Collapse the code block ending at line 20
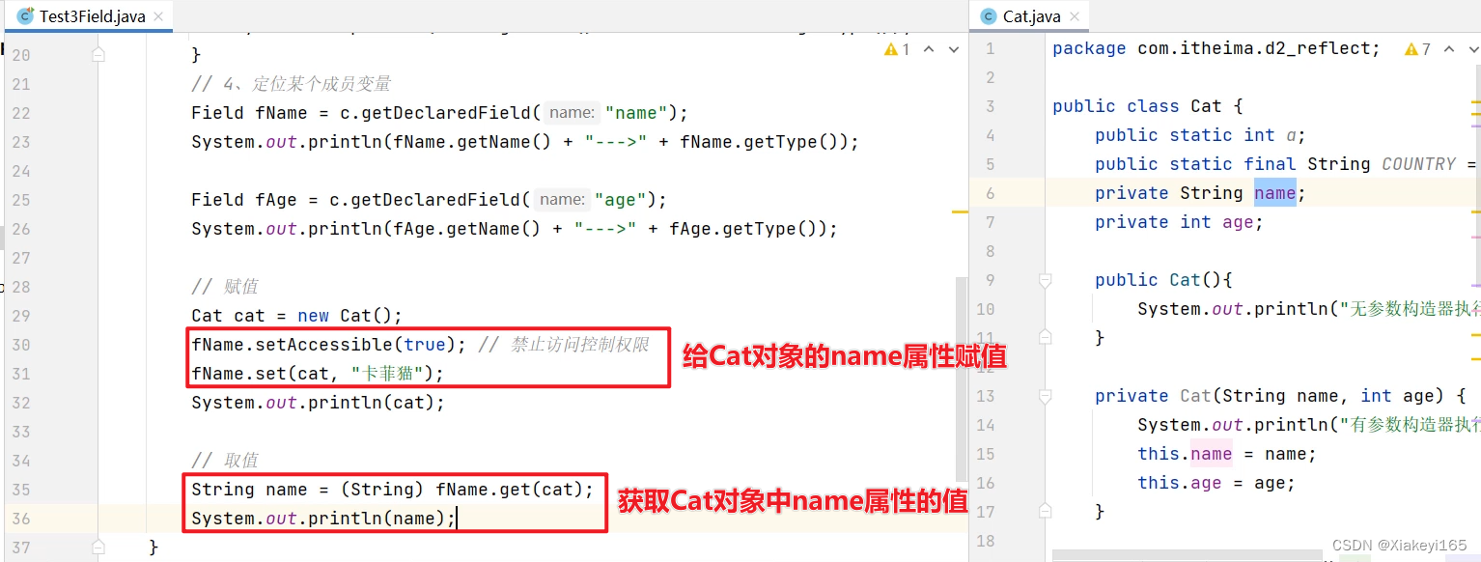 point(98,55)
